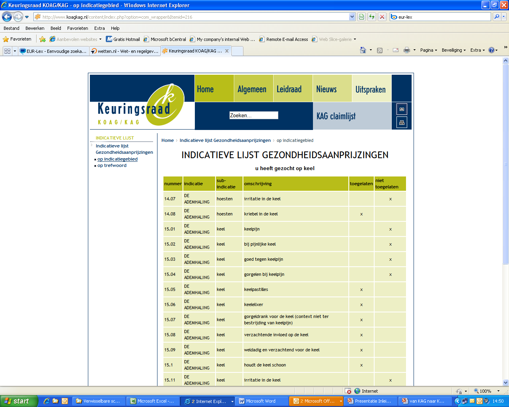Screen dimensions: 509x407
Task: Open the Favorieten menu
Action: pos(78,28)
